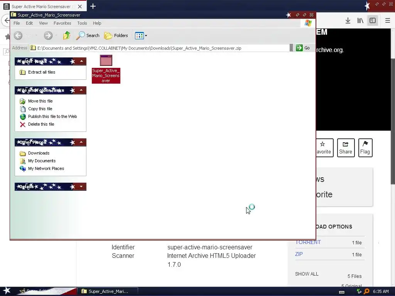Collapse the File and Folder Tasks panel
This screenshot has height=296, width=395.
[x=81, y=90]
